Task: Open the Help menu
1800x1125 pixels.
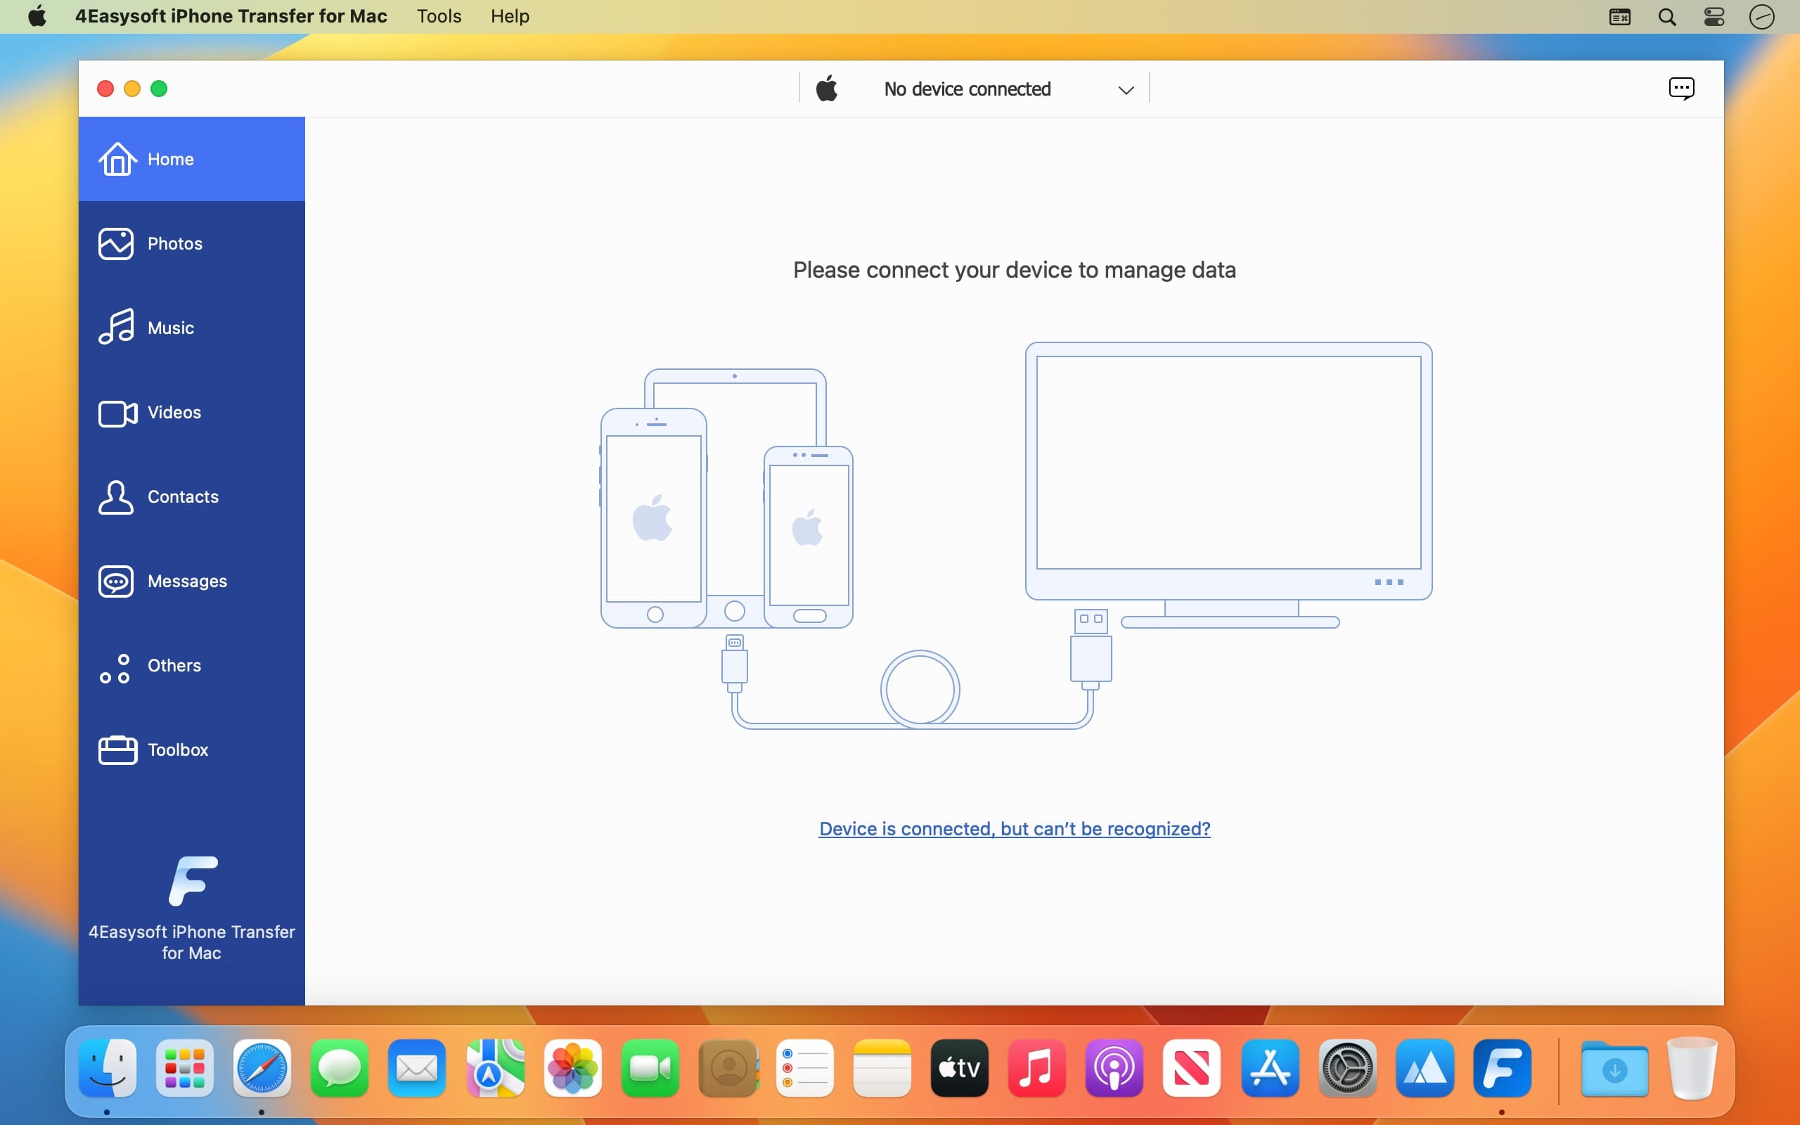Action: click(510, 16)
